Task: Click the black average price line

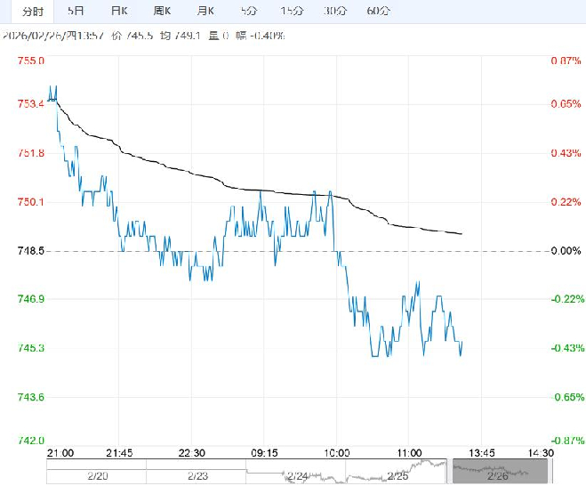Action: click(178, 169)
